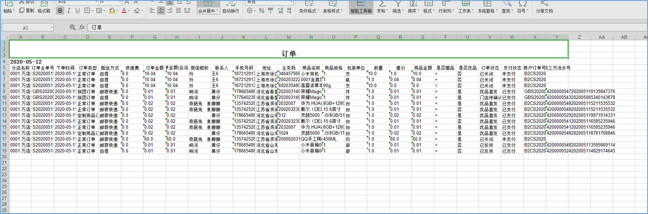Screen dimensions: 648x214
Task: Open the 查找 find dropdown
Action: (x=507, y=11)
